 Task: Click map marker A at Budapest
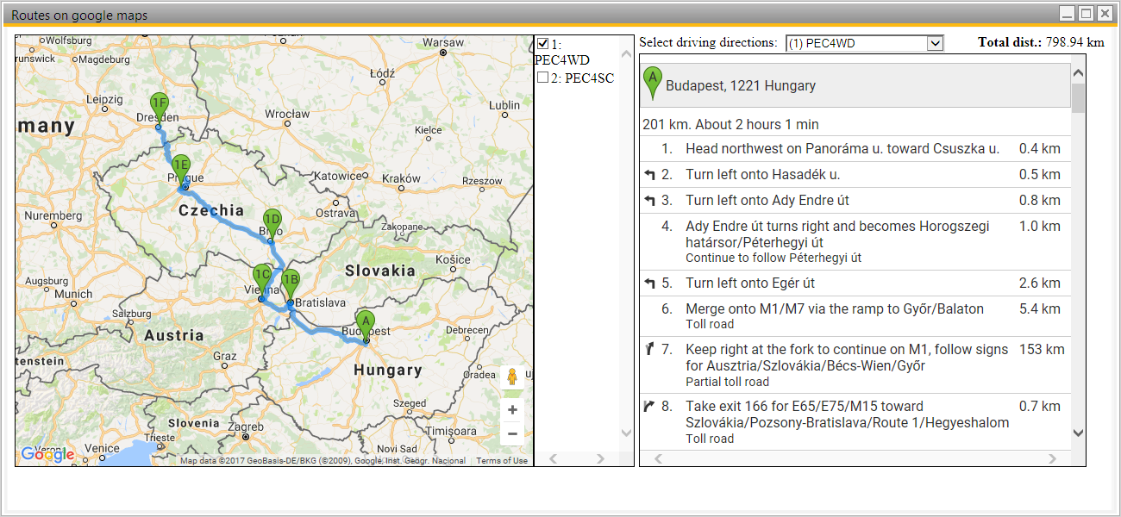[366, 322]
